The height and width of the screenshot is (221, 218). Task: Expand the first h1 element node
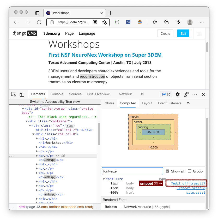pyautogui.click(x=37, y=139)
